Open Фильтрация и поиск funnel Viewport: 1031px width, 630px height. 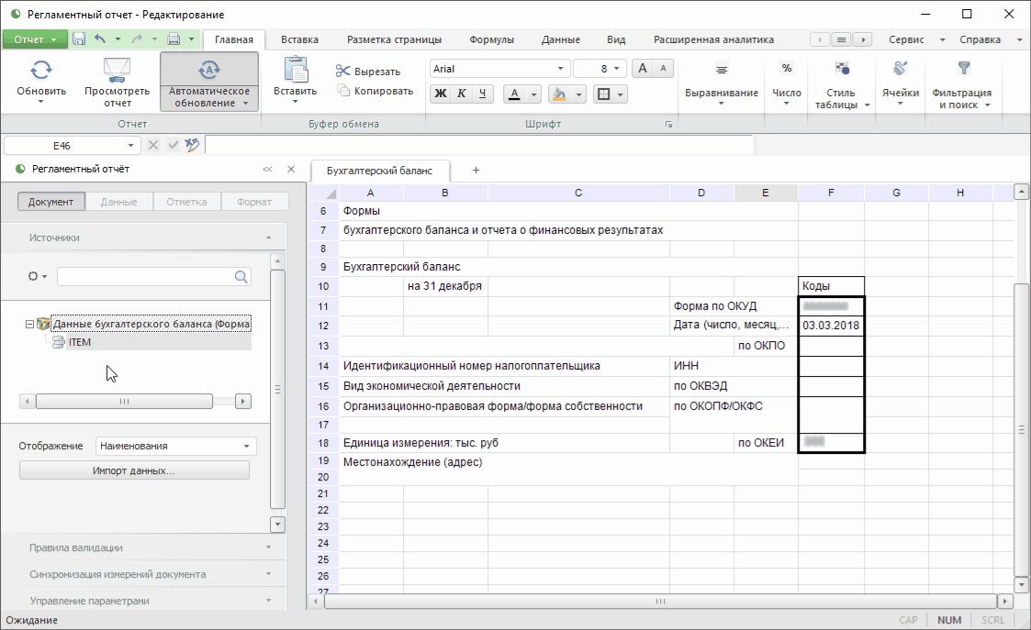tap(963, 69)
